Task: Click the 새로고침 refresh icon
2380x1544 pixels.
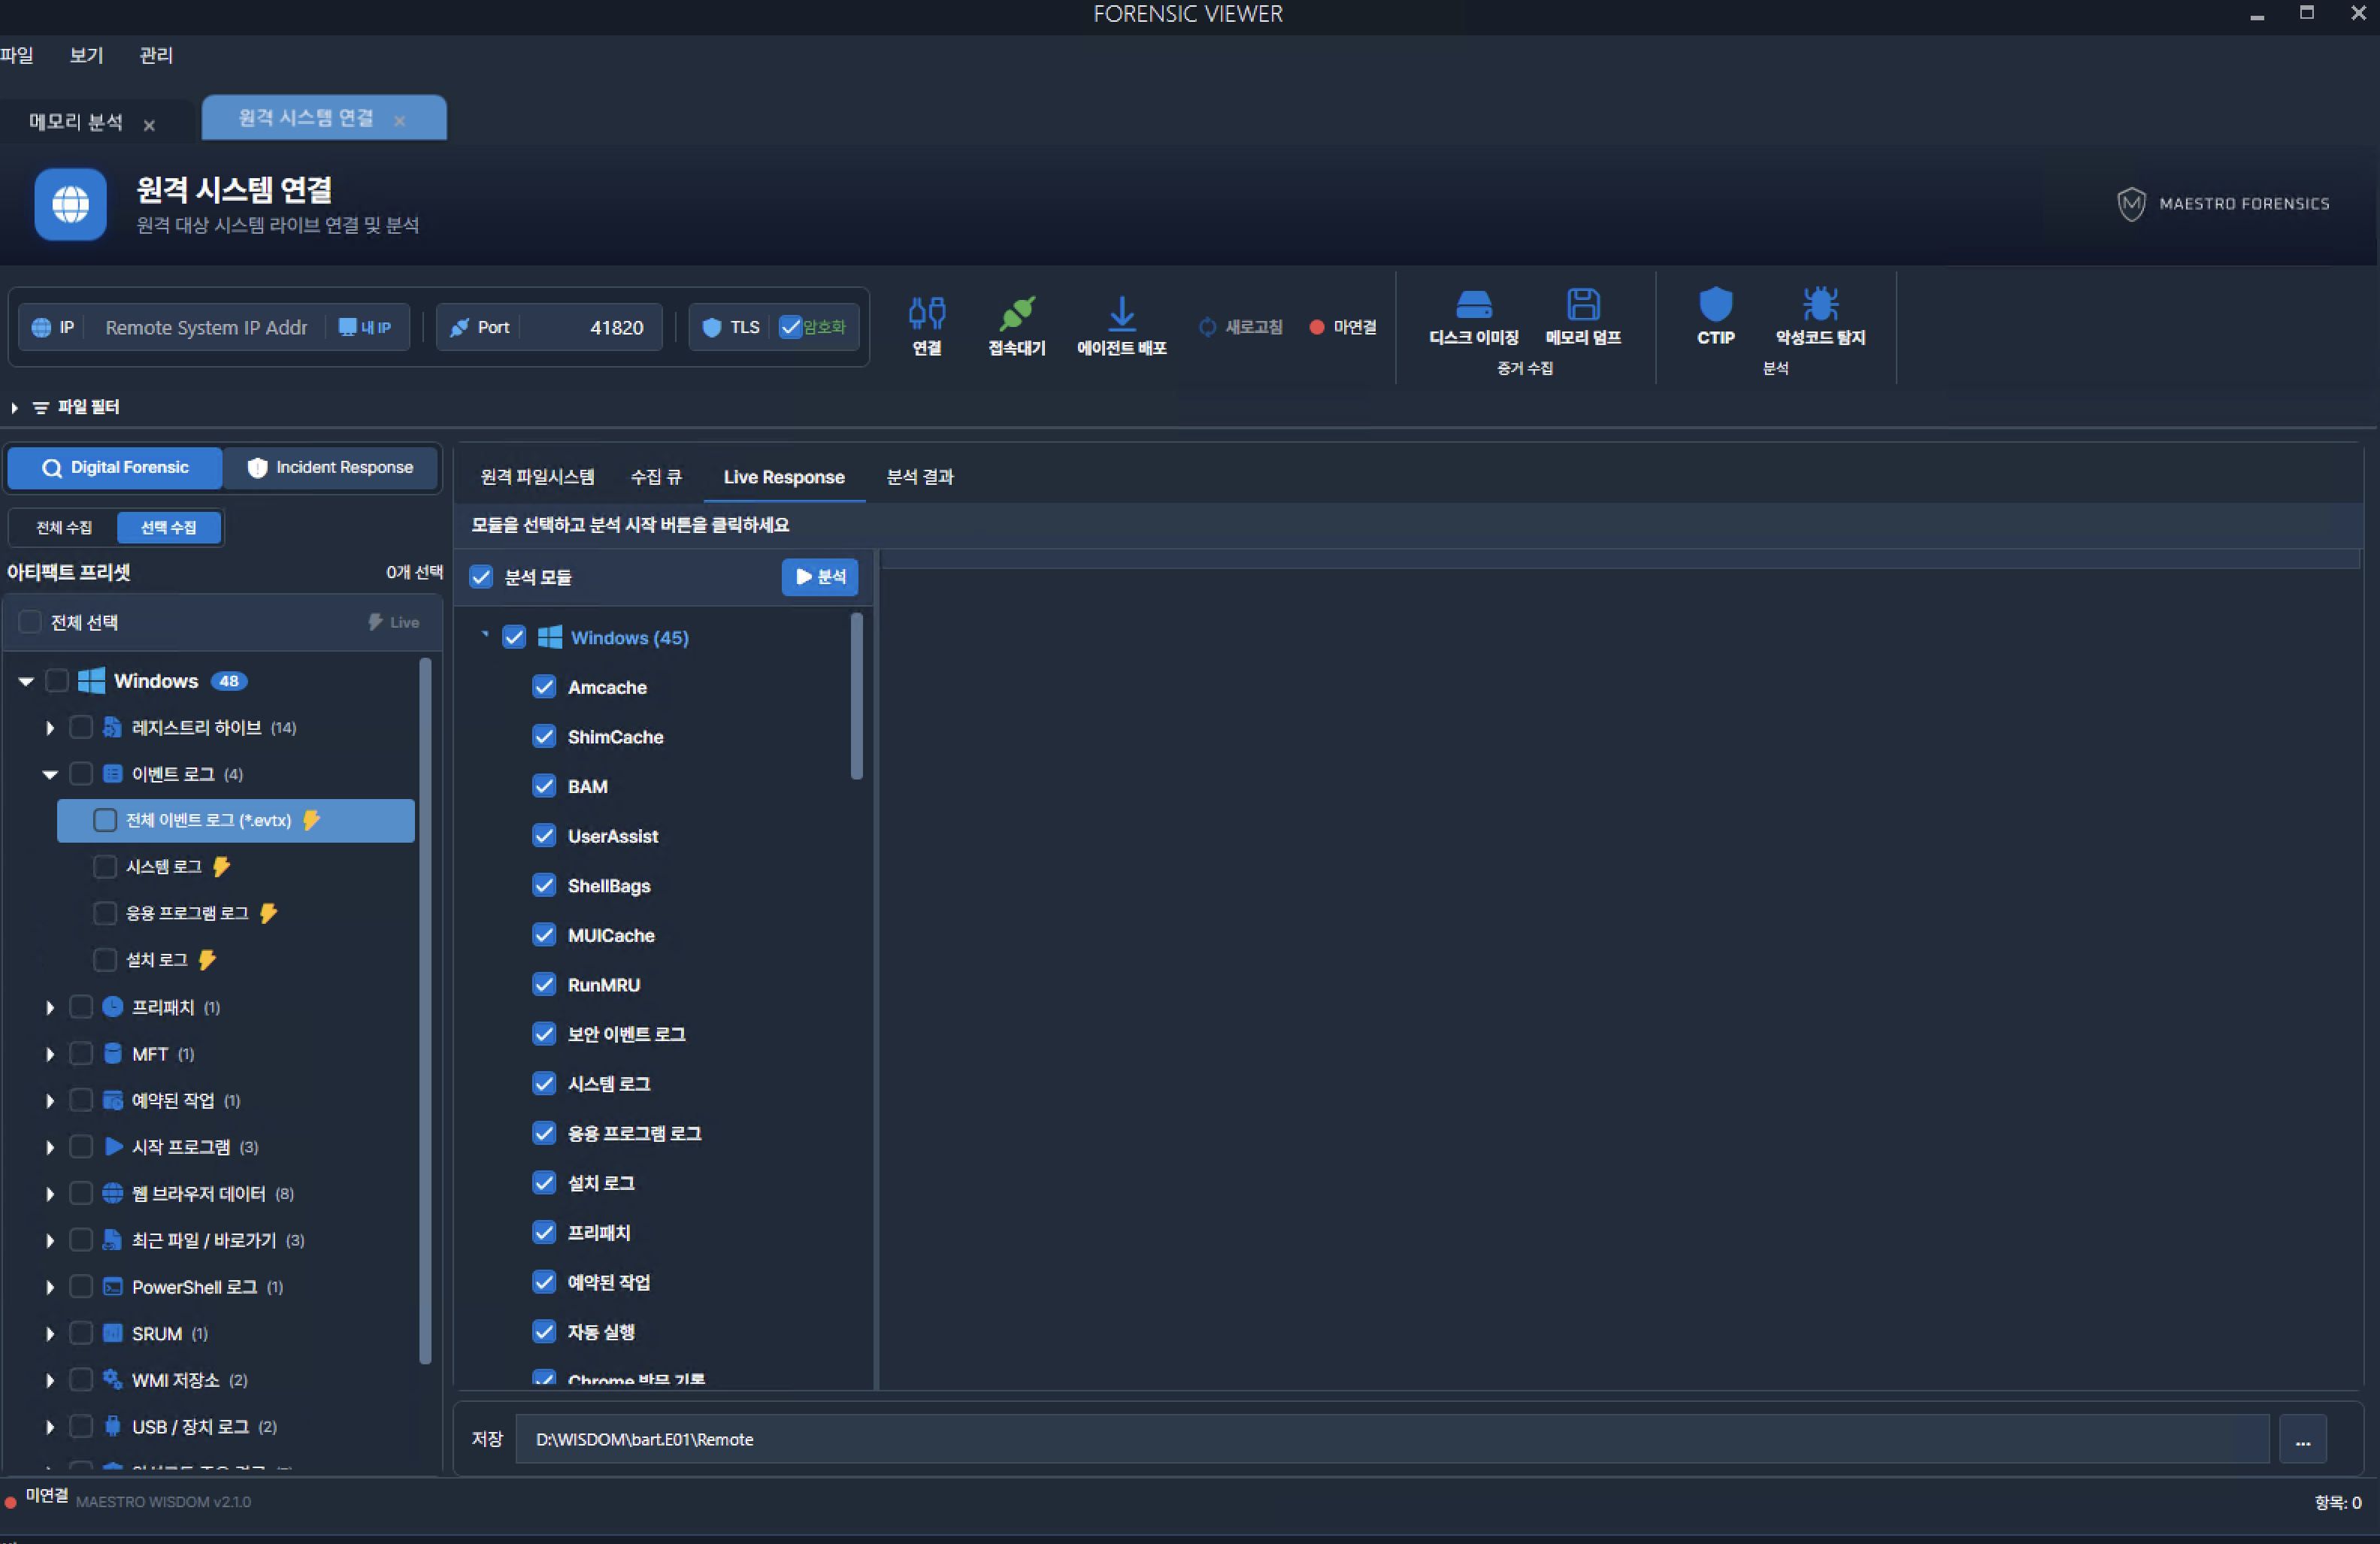Action: click(1207, 327)
